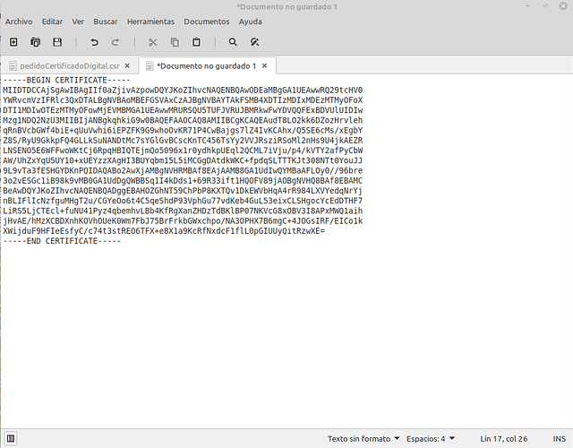Toggle side panel icon in status bar
Viewport: 573px width, 448px height.
coord(11,438)
